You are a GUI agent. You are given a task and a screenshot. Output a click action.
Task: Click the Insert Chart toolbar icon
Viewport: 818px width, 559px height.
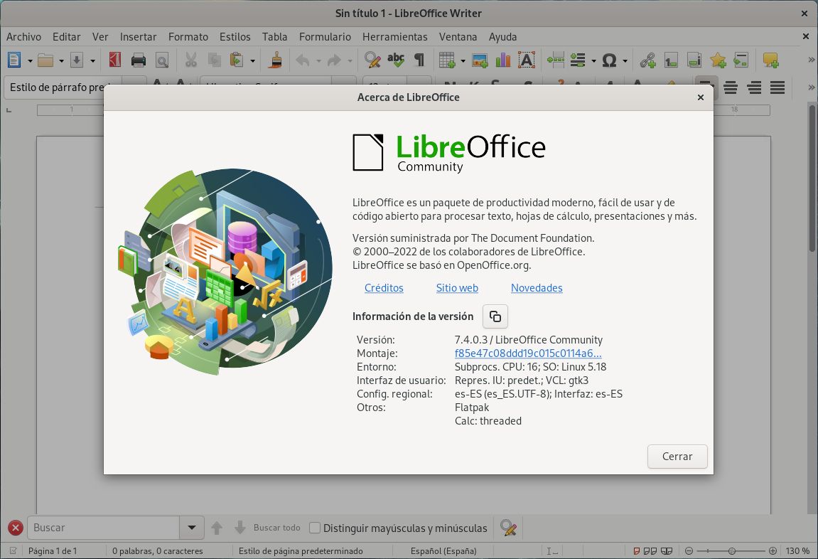(x=503, y=60)
